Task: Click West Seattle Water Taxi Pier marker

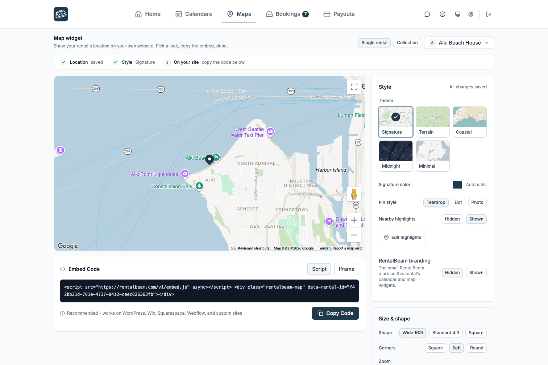Action: click(270, 132)
